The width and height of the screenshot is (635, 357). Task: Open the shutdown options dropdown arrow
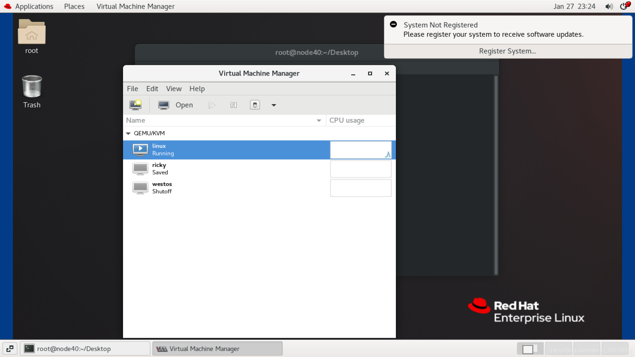[x=274, y=105]
